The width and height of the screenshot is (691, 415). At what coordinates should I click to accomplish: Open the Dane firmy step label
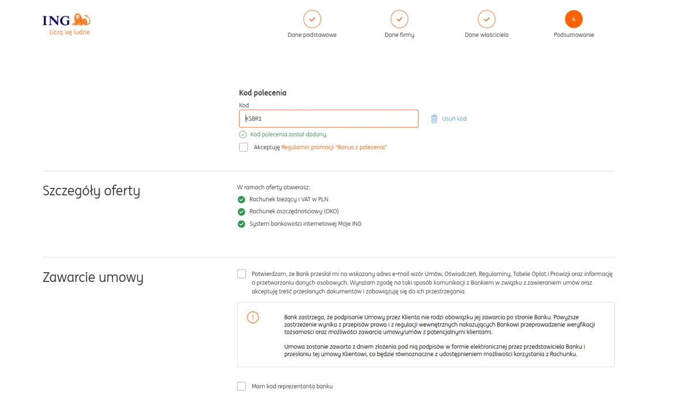(399, 35)
